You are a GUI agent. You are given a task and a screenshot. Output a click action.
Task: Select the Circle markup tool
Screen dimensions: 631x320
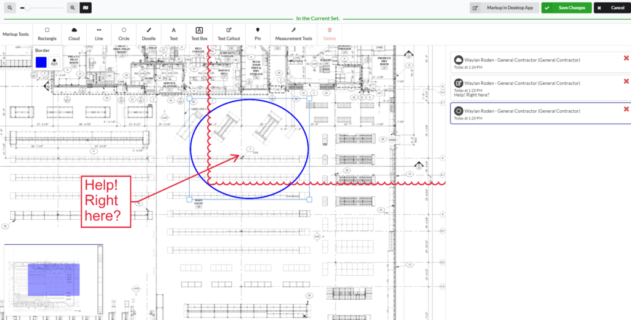click(x=124, y=34)
